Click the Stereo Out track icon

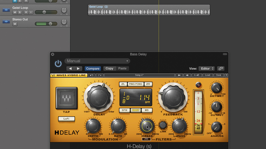6,22
